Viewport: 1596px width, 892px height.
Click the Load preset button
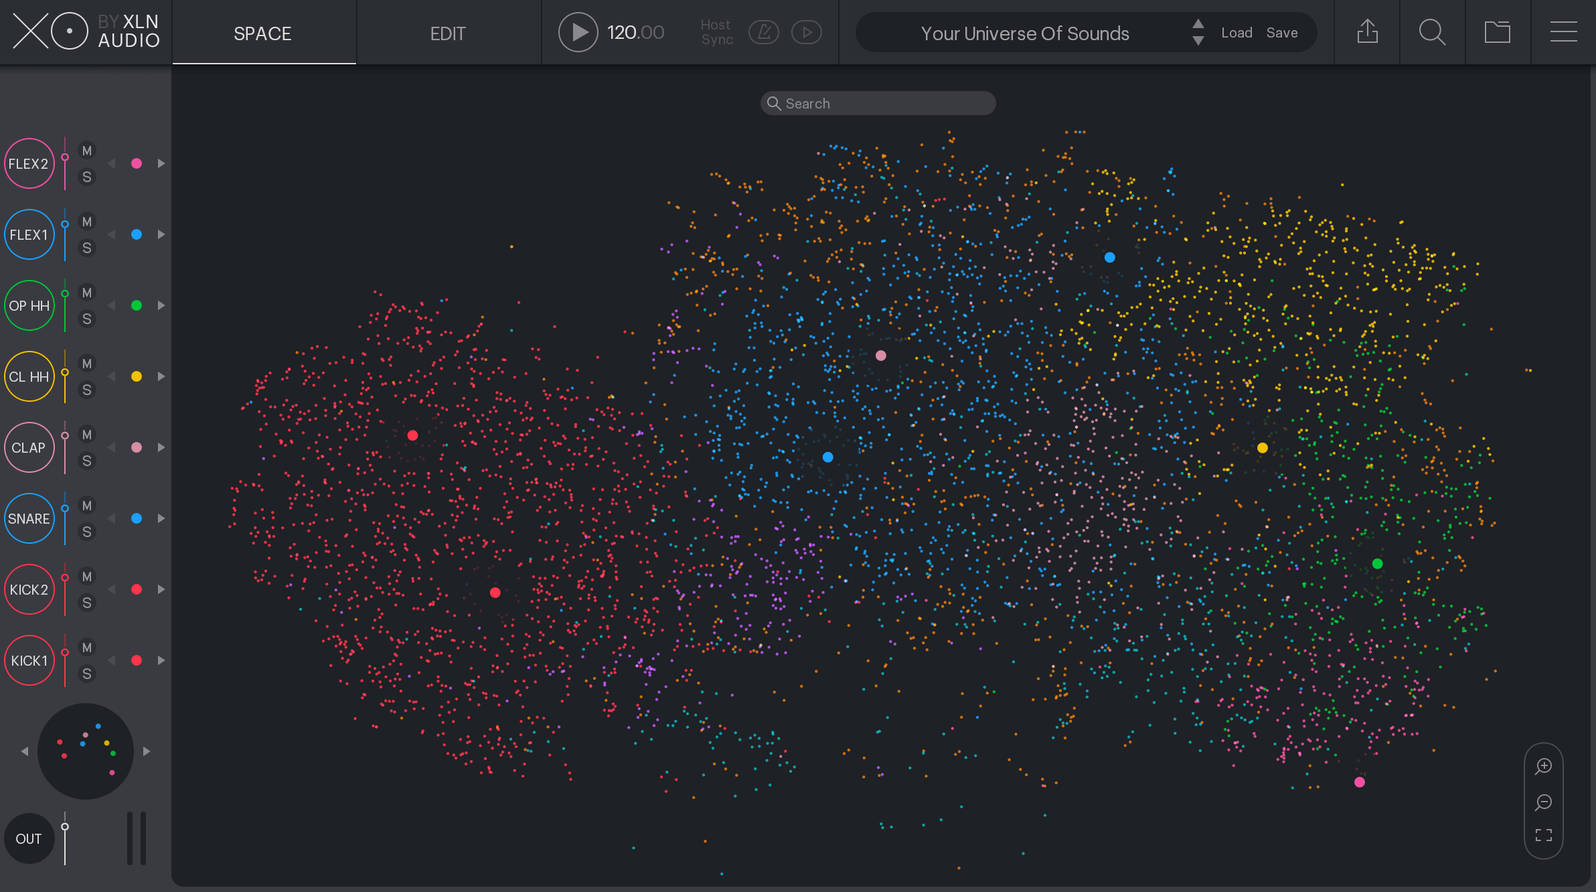point(1236,33)
